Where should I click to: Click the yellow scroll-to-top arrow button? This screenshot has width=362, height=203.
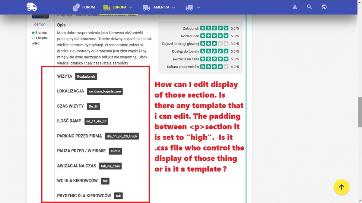(x=341, y=187)
